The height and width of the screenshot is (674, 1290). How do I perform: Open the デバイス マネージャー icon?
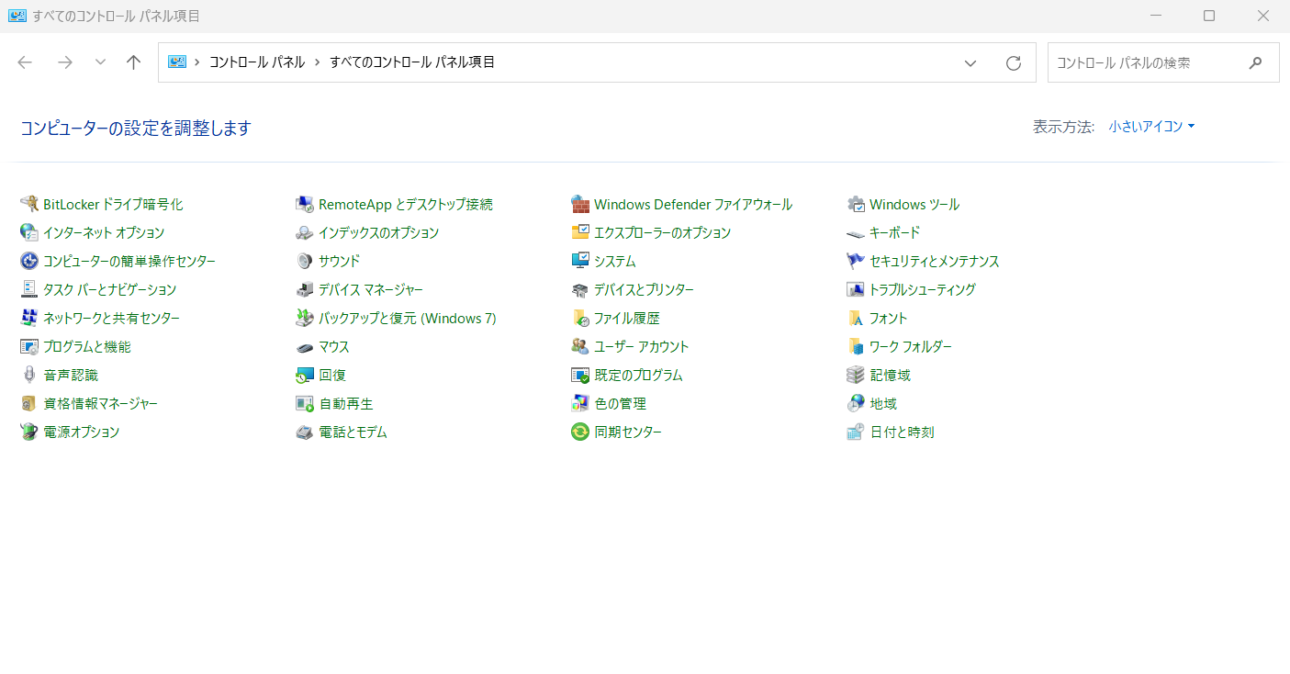(304, 289)
